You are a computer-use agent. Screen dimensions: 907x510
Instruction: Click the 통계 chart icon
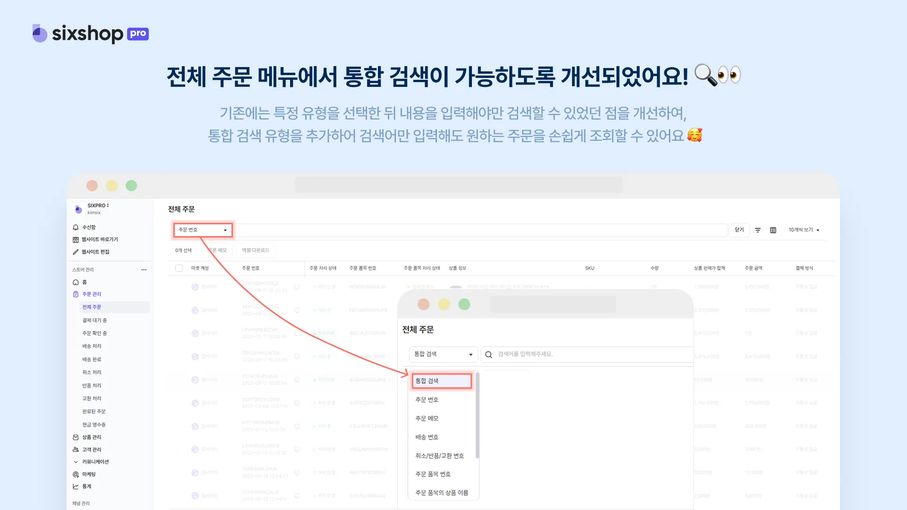pyautogui.click(x=76, y=486)
